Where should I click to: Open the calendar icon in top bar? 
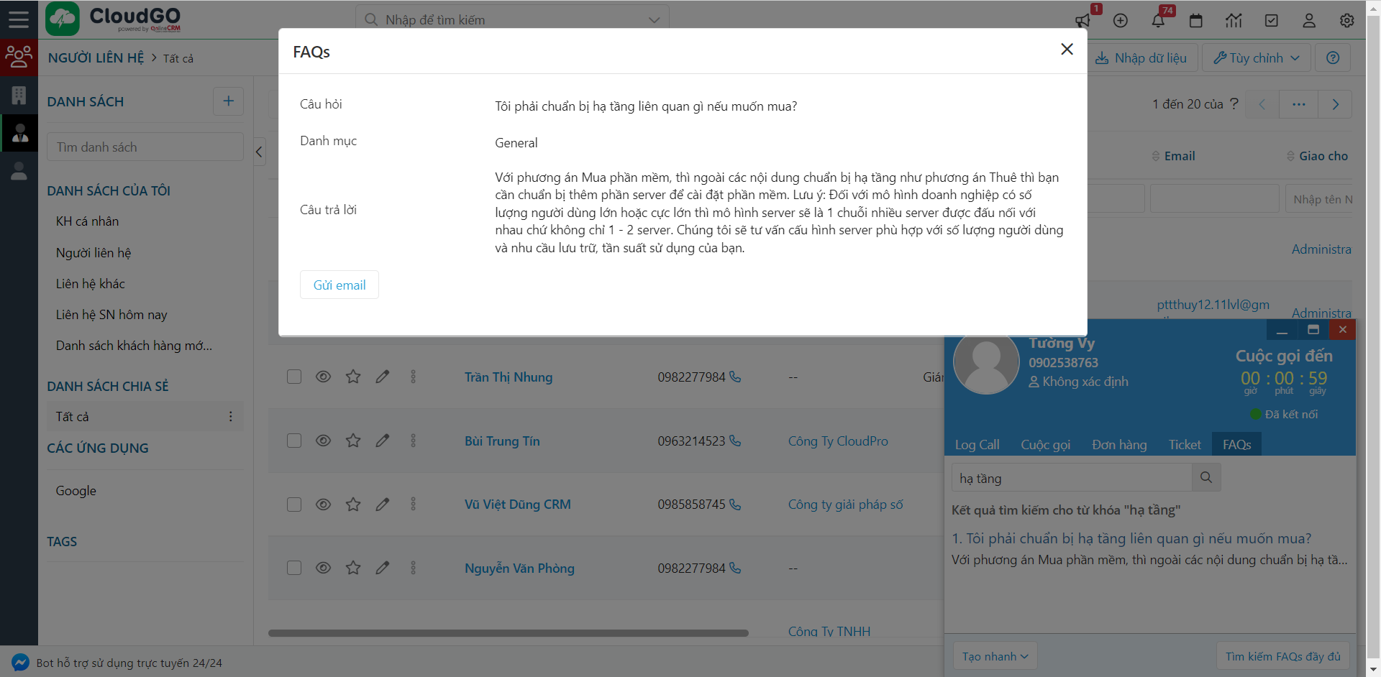coord(1195,21)
